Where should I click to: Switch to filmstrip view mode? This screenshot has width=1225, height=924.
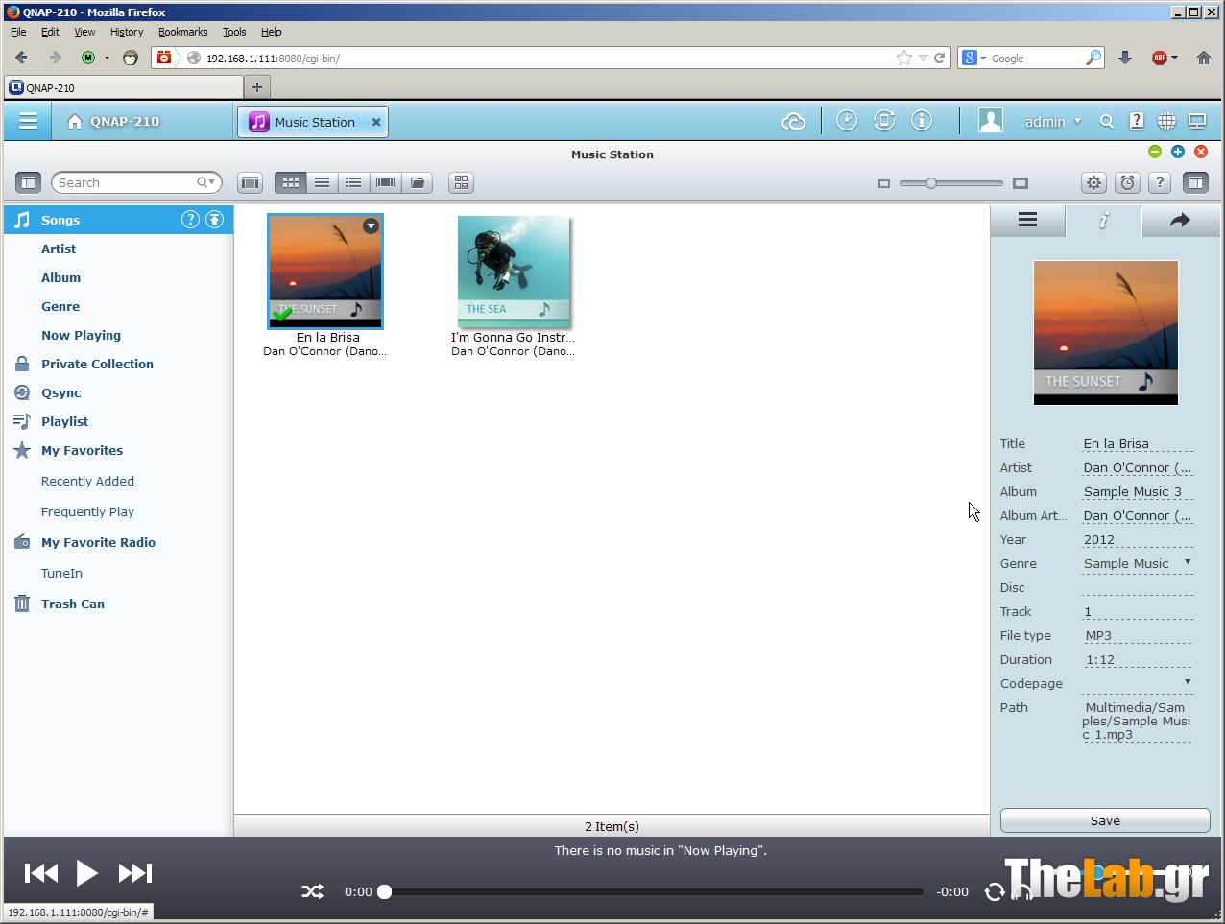pos(386,182)
